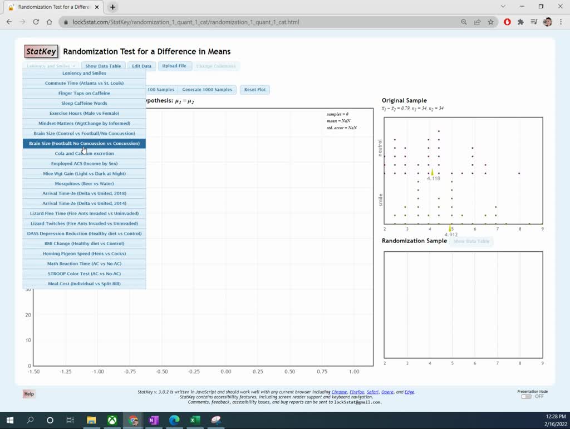Viewport: 570px width, 429px height.
Task: Toggle Presentation Mode switch
Action: click(526, 396)
